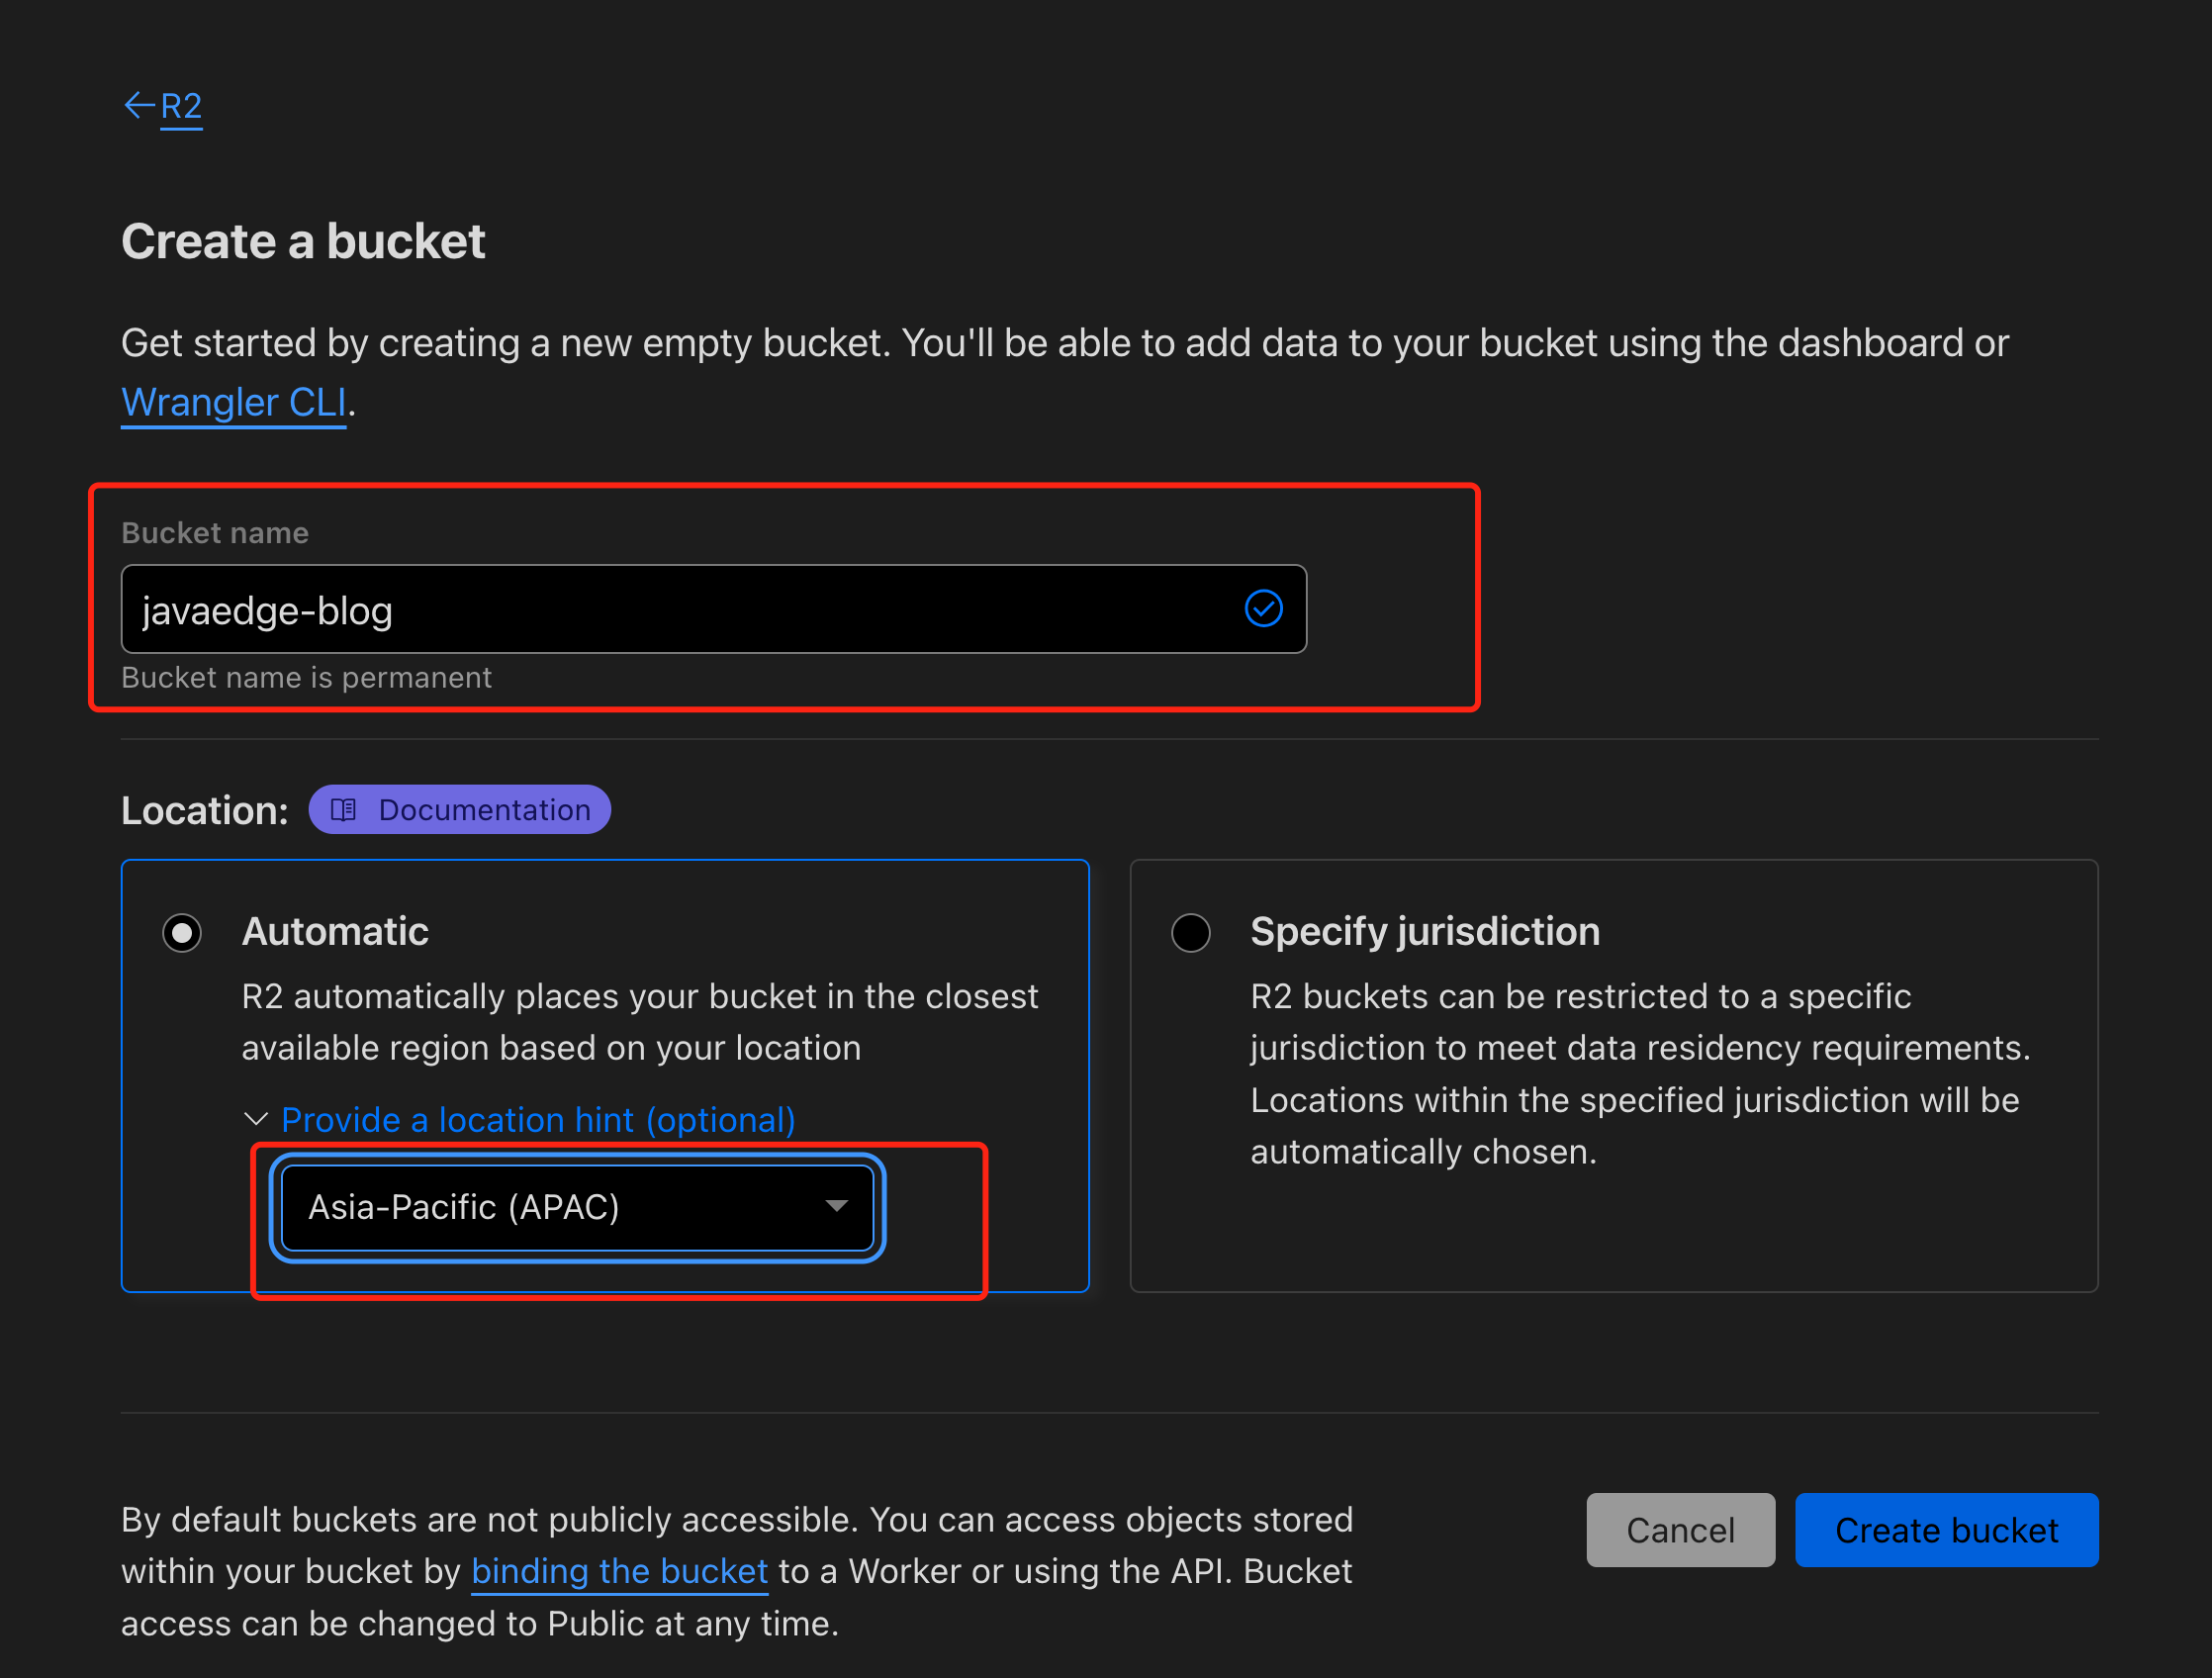Click the book icon in Documentation badge
Viewport: 2212px width, 1678px height.
pyautogui.click(x=343, y=809)
